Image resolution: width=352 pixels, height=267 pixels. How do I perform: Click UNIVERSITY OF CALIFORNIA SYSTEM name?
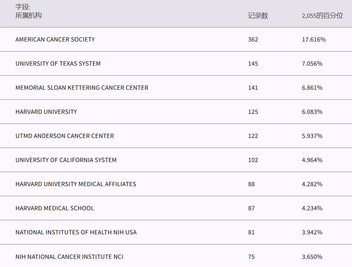(x=66, y=160)
